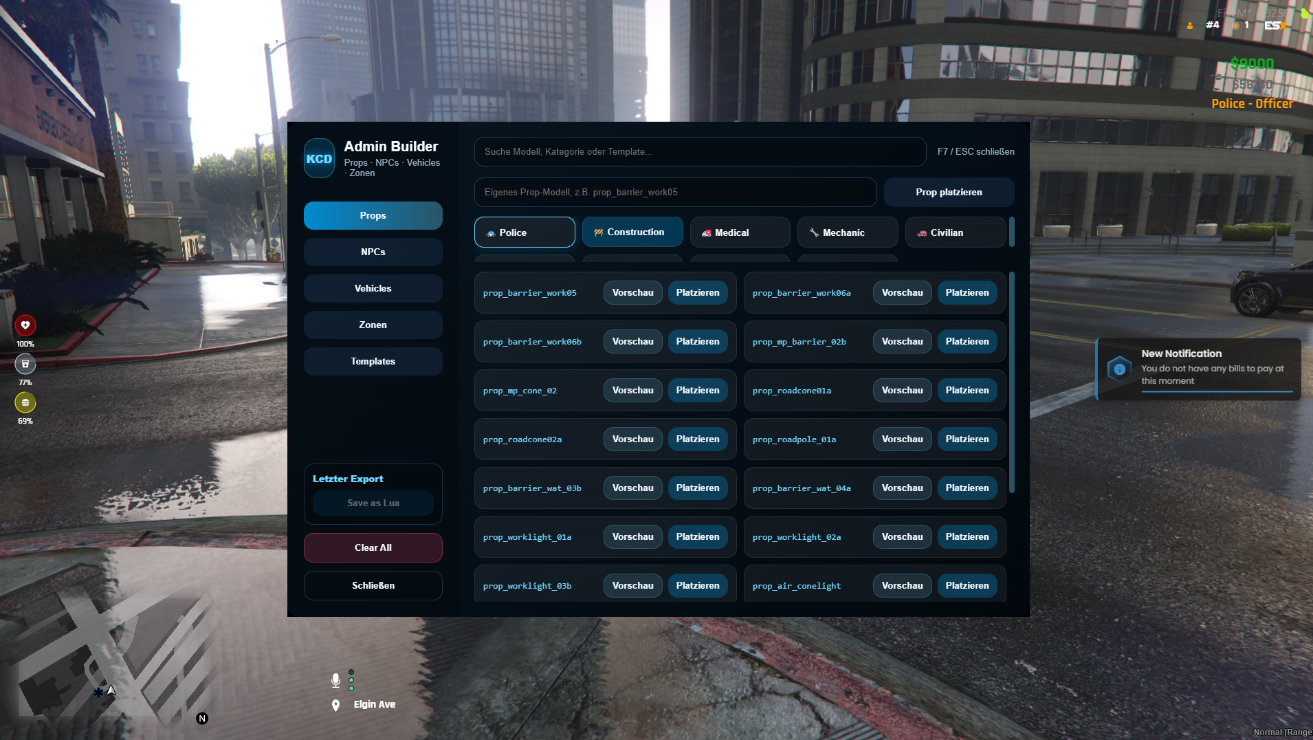The width and height of the screenshot is (1313, 740).
Task: Open the Vehicles section
Action: tap(373, 289)
